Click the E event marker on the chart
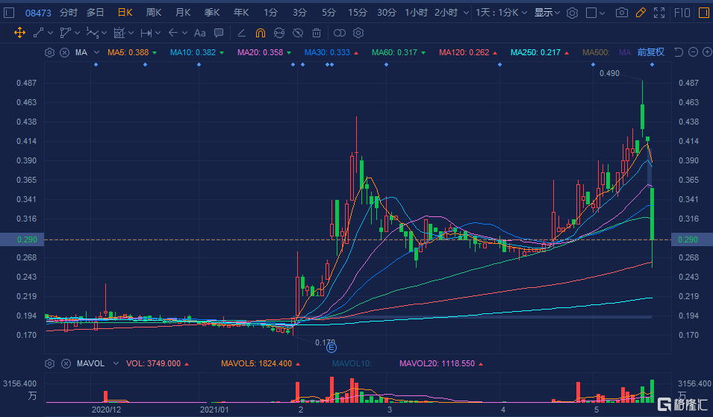The width and height of the screenshot is (713, 417). (331, 347)
